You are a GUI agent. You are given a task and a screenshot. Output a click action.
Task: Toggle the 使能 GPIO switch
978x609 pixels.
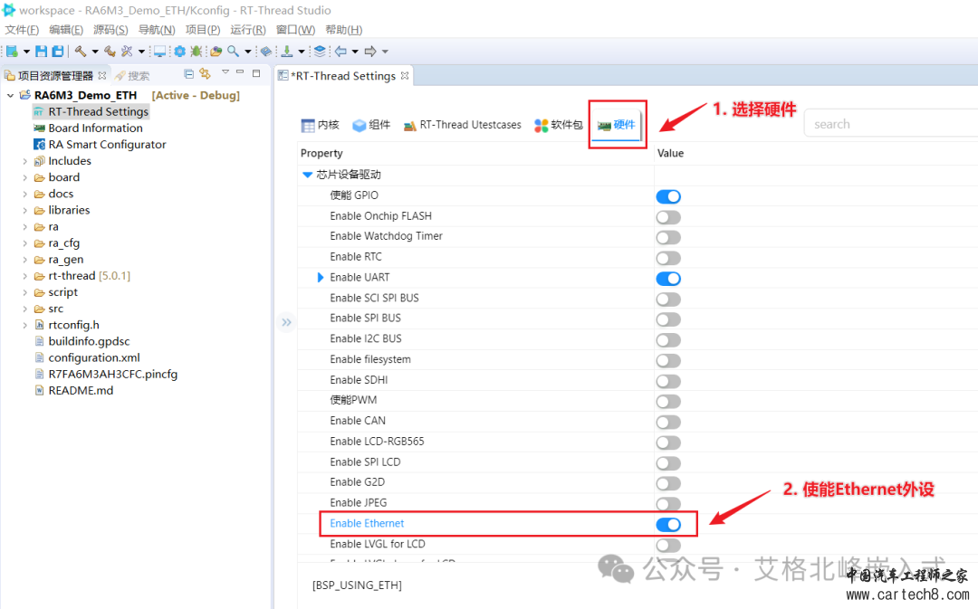coord(668,196)
